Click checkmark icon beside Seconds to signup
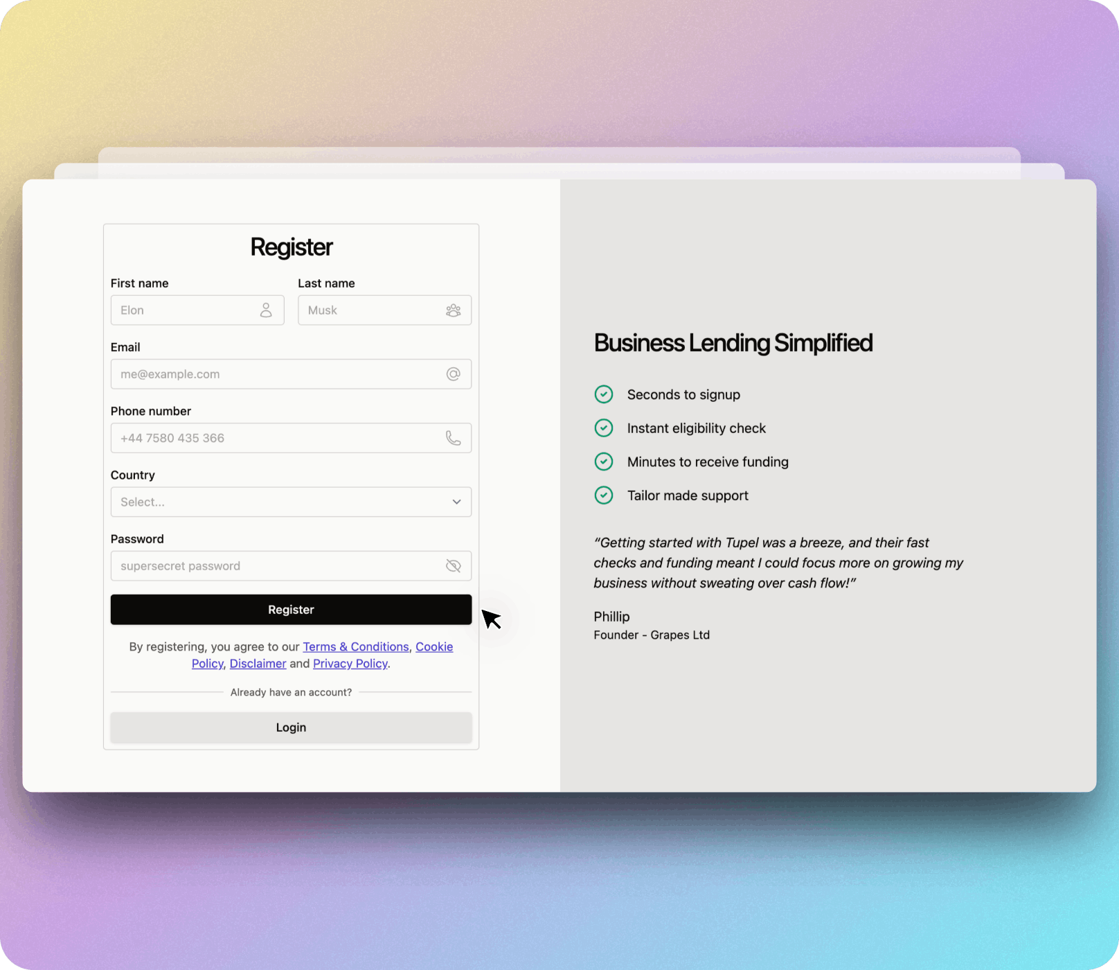This screenshot has height=970, width=1119. click(x=604, y=394)
